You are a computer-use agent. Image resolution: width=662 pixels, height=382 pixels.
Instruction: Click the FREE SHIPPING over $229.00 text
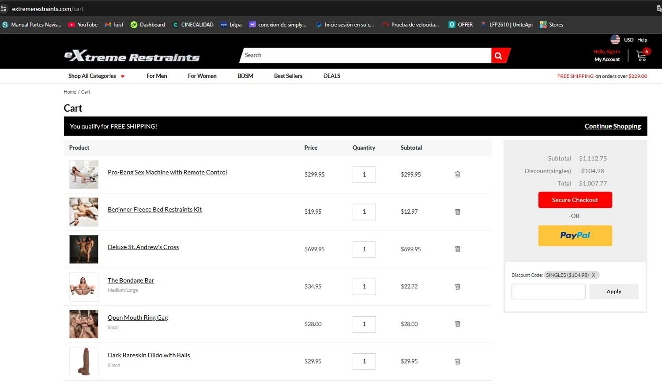(x=602, y=76)
